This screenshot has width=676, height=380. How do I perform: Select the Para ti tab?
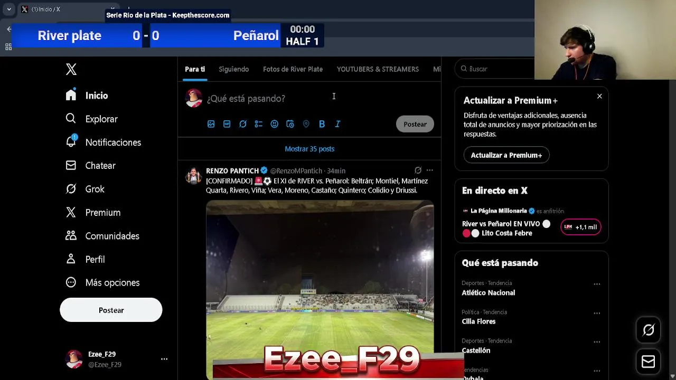click(195, 69)
